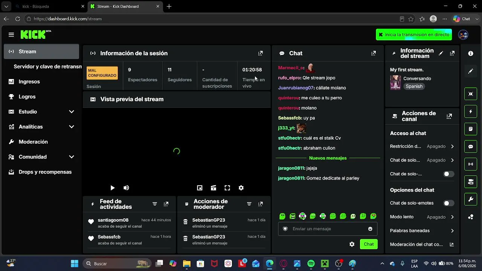Image resolution: width=482 pixels, height=271 pixels.
Task: Open chat settings gear beside Chat button
Action: coord(352,244)
